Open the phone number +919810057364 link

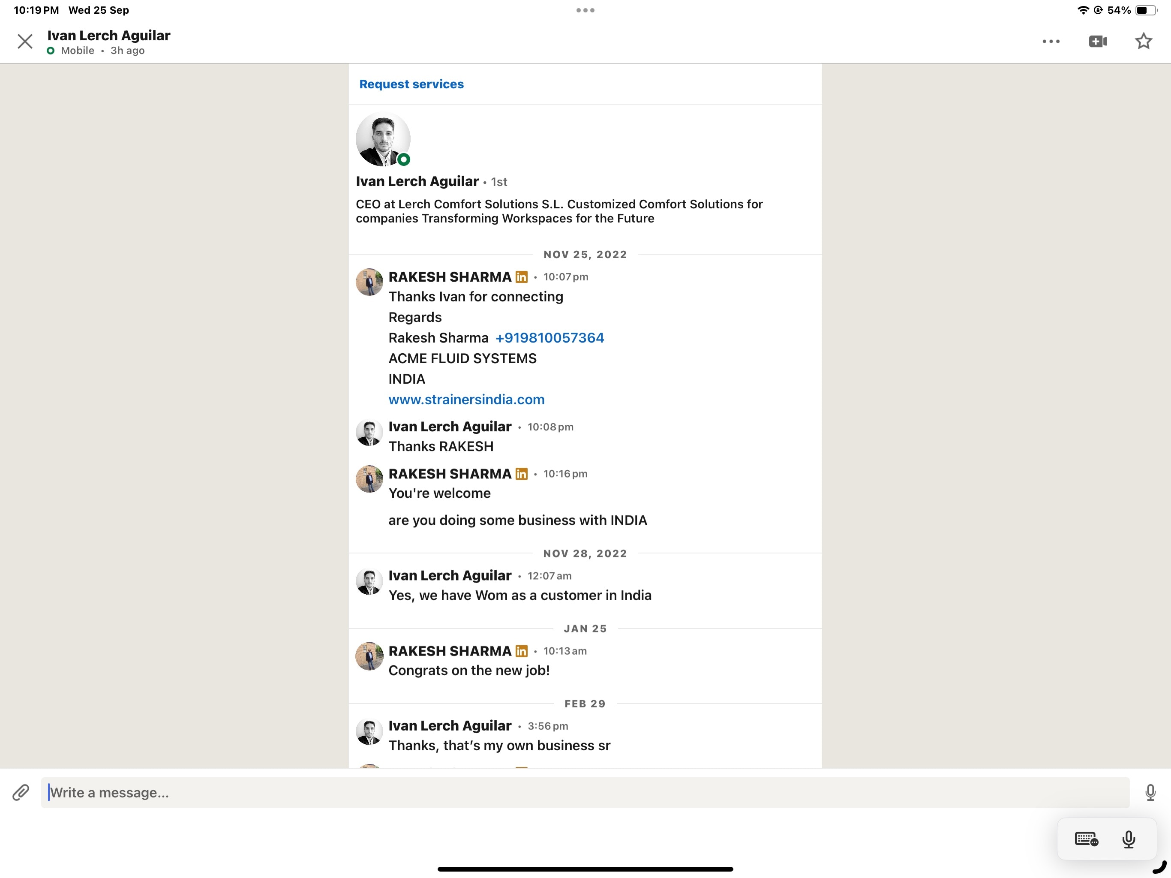(549, 338)
